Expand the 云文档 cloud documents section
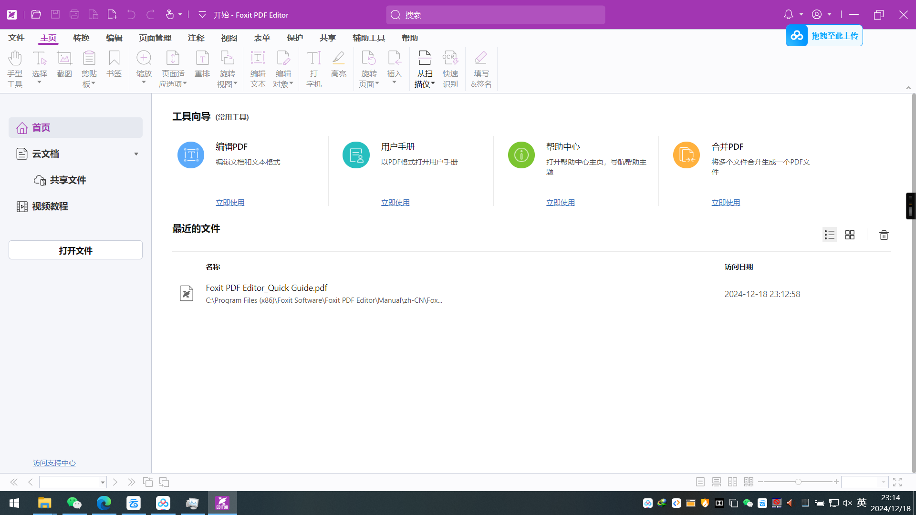916x515 pixels. 136,154
